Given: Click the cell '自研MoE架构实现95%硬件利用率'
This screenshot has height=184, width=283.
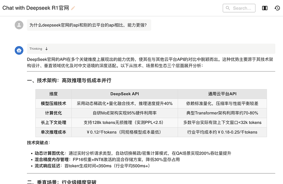Looking at the screenshot, I should click(125, 113).
